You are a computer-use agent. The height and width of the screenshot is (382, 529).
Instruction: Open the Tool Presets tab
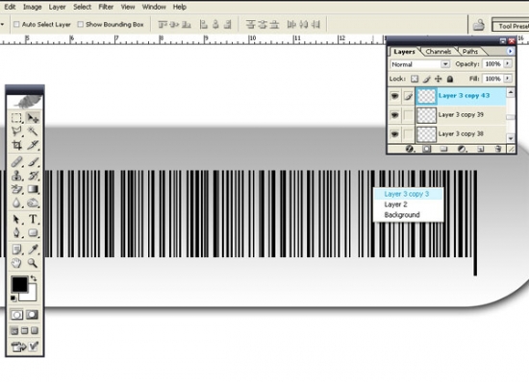coord(511,26)
